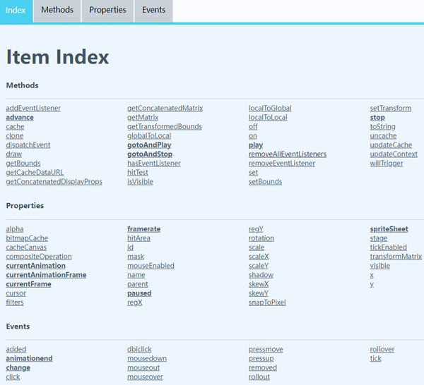Switch to the Methods tab

(57, 11)
